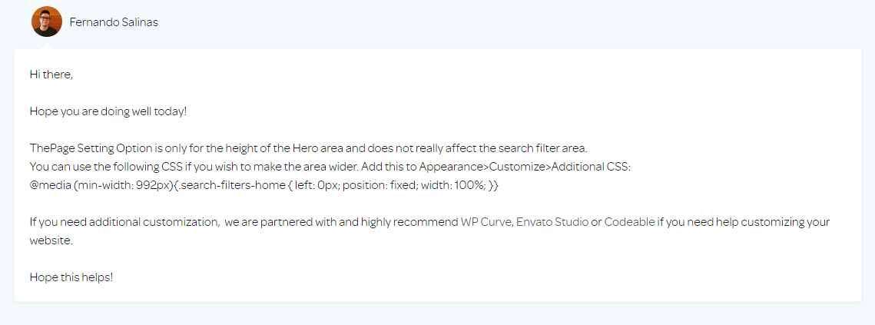This screenshot has height=325, width=875.
Task: Click the "Appearance>Customize>Additional CSS" path text
Action: tap(525, 167)
